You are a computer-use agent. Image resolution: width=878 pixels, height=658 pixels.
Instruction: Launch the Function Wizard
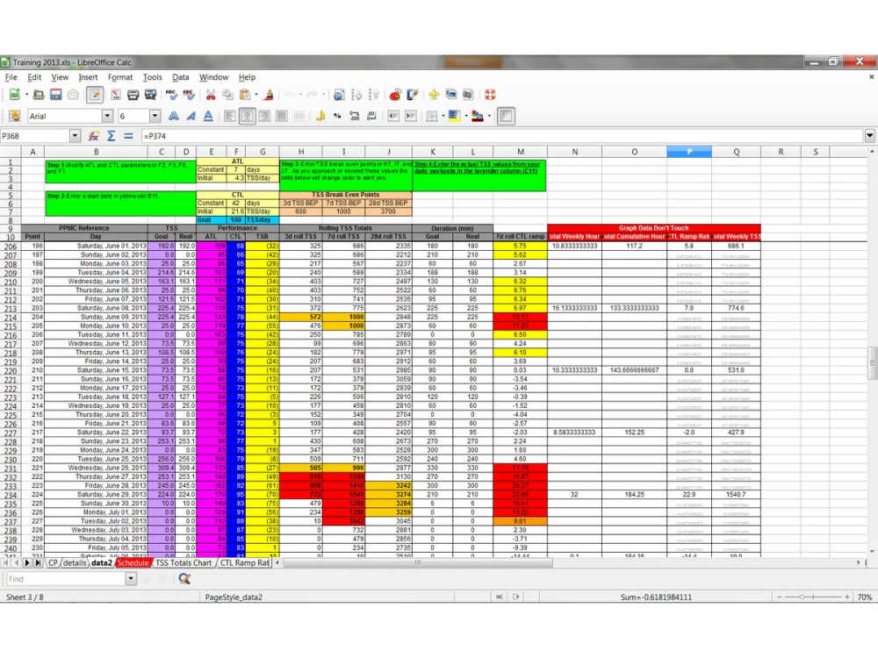94,136
